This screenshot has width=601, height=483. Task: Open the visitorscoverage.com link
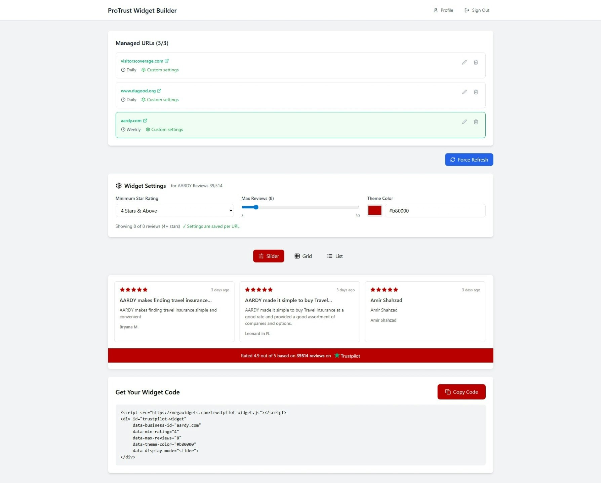142,61
